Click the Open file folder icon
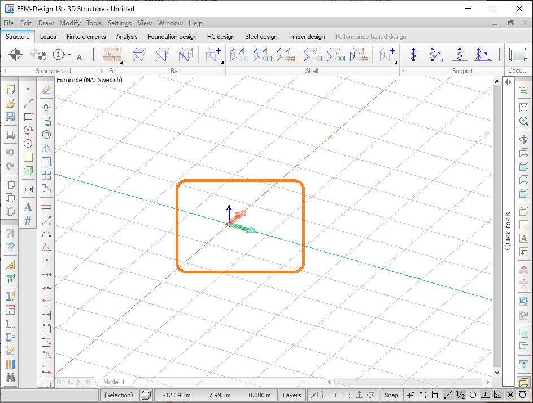 click(10, 103)
